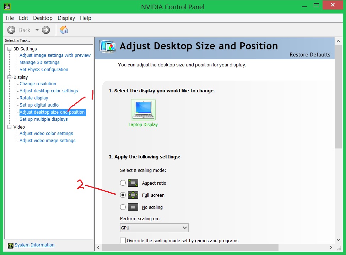Close the NVIDIA Control Panel window
Image resolution: width=346 pixels, height=255 pixels.
[333, 5]
